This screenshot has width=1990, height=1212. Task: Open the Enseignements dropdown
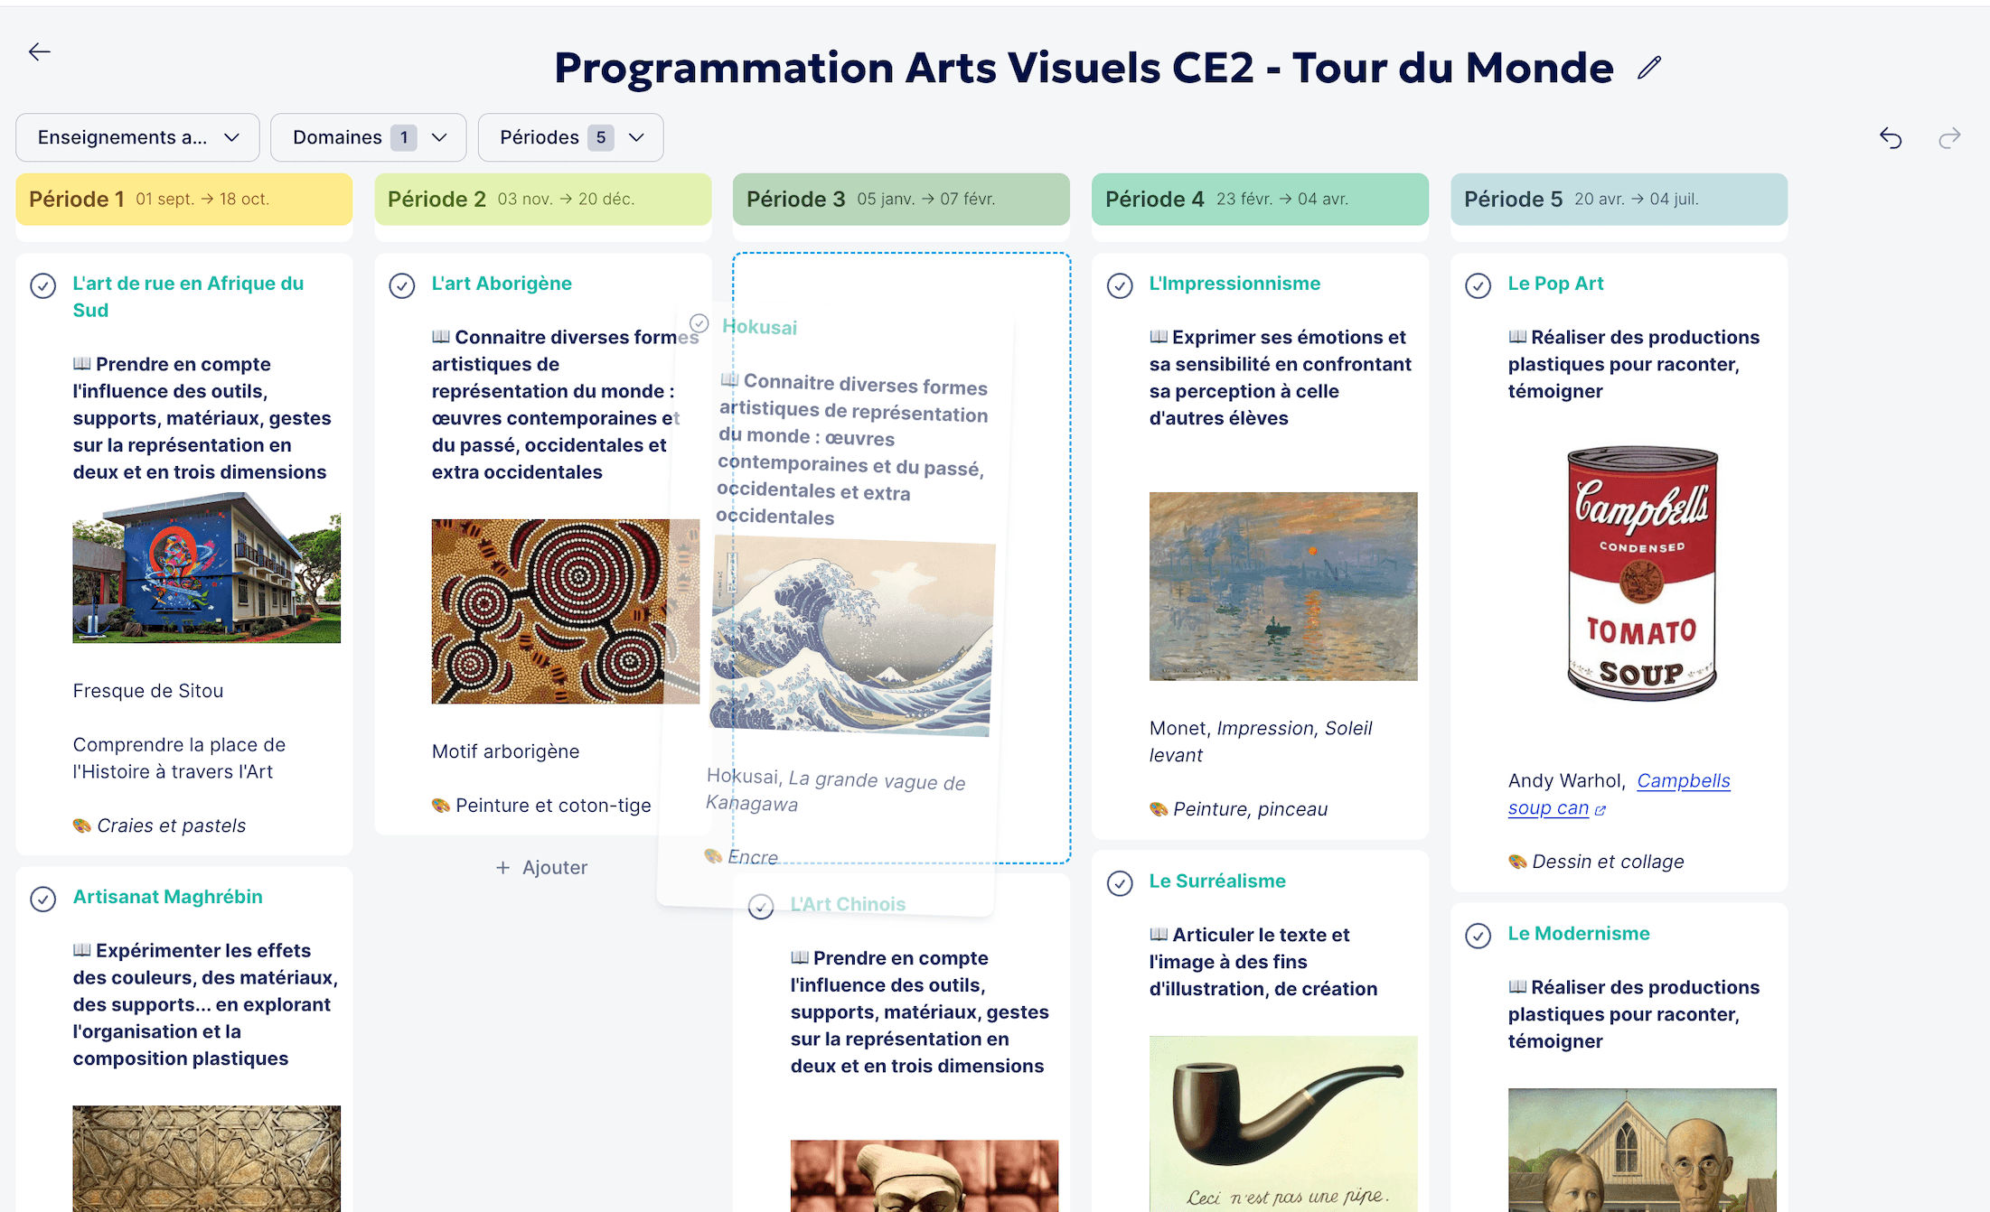tap(137, 137)
